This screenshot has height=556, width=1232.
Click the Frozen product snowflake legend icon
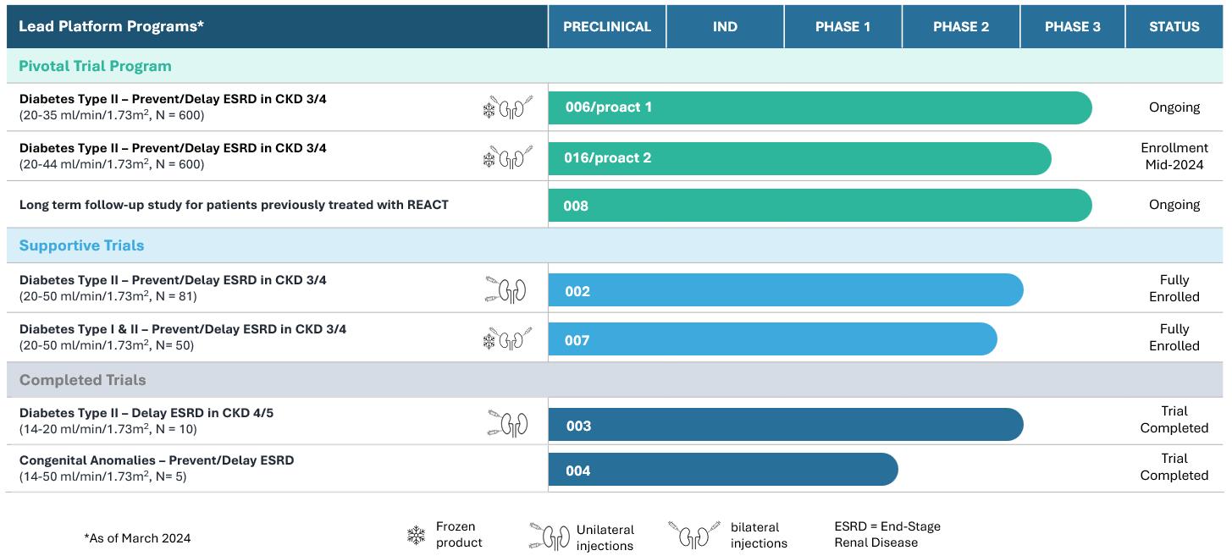click(416, 536)
